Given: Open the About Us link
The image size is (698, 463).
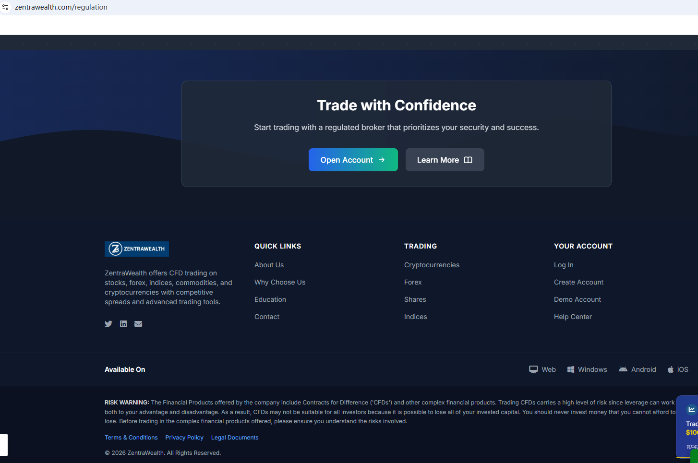Looking at the screenshot, I should [x=269, y=265].
